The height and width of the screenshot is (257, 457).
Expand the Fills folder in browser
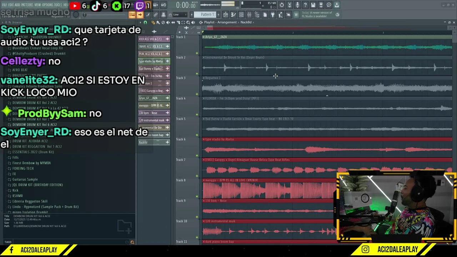[x=15, y=157]
